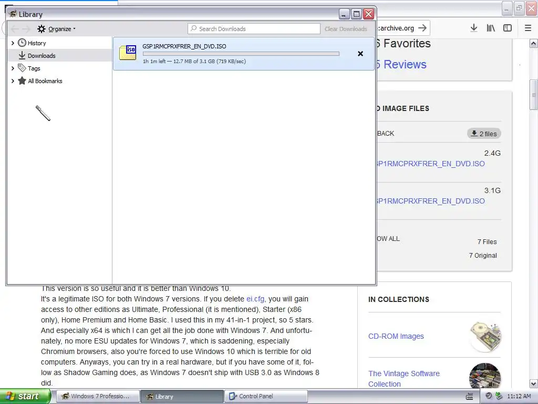Click the 2 files download button

pos(484,134)
